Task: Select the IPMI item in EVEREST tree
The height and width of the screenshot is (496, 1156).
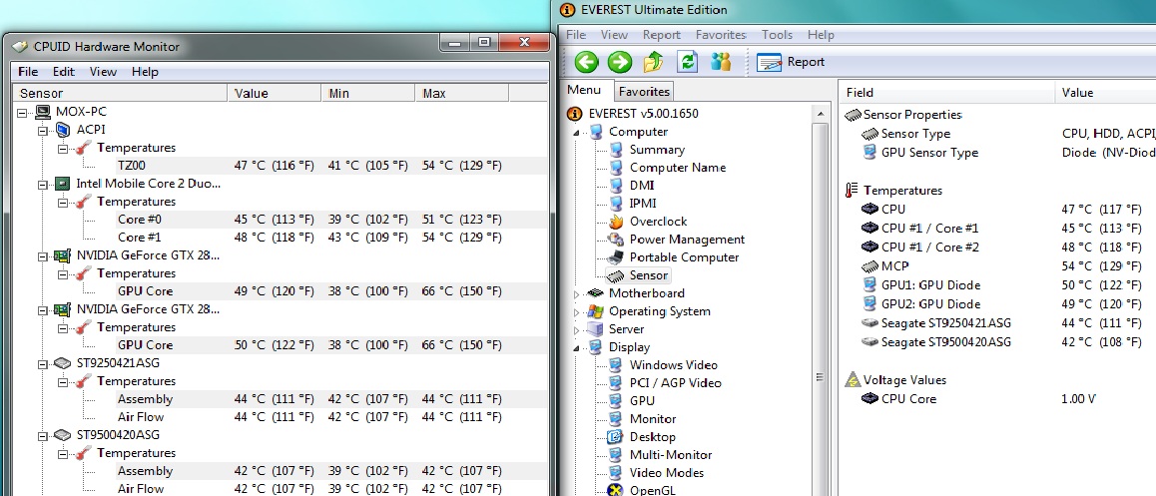Action: (x=642, y=204)
